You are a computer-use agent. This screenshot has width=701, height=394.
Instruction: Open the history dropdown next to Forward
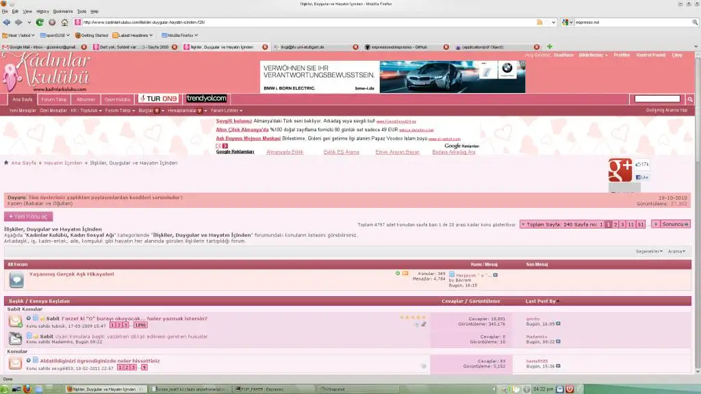coord(29,22)
